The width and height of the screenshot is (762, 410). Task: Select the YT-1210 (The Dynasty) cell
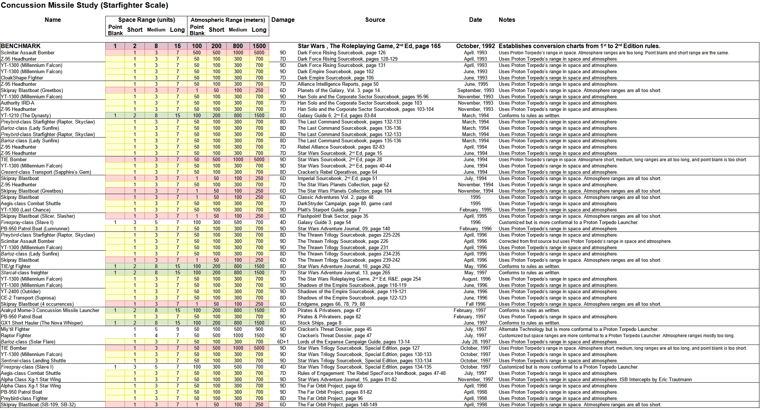[26, 115]
